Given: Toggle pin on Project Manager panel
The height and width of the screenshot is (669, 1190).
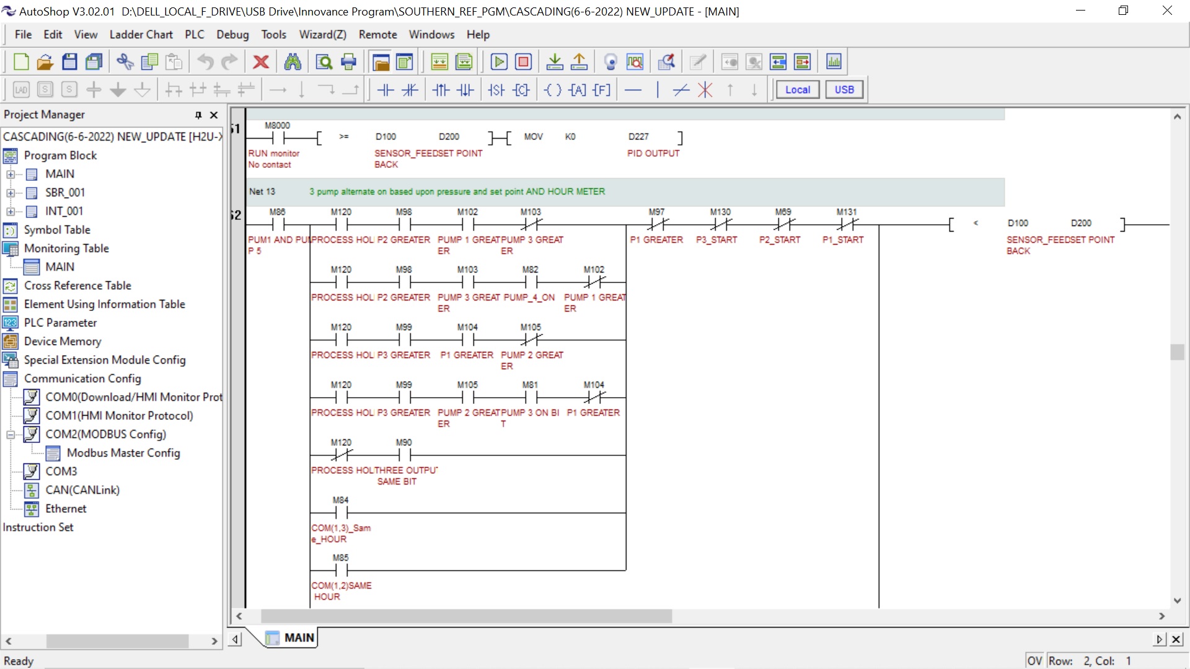Looking at the screenshot, I should click(198, 115).
